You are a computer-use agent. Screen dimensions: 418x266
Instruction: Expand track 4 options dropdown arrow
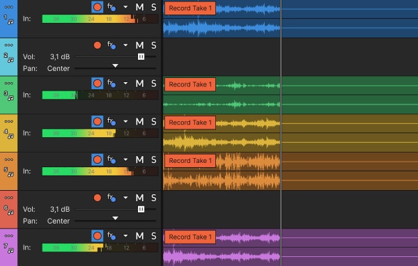(125, 122)
